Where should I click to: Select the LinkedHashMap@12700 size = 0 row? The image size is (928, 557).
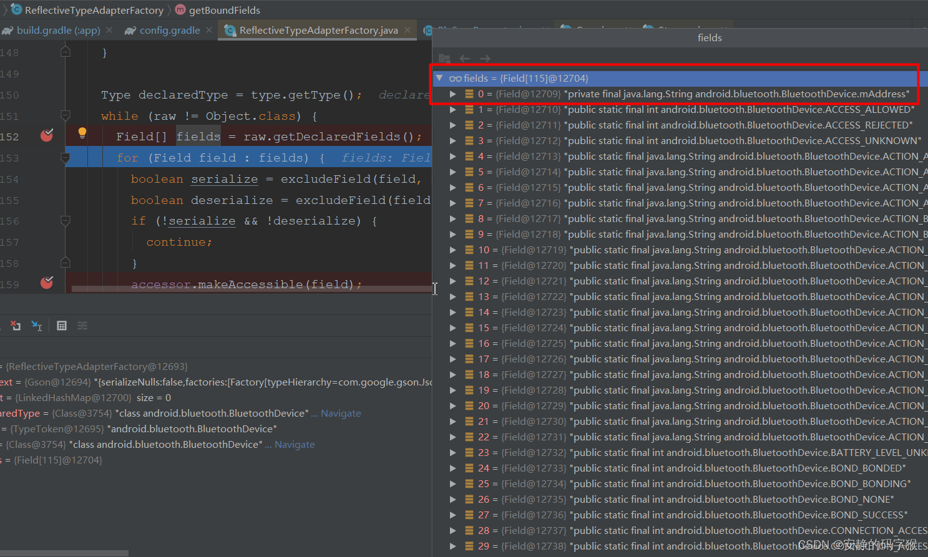[x=216, y=397]
